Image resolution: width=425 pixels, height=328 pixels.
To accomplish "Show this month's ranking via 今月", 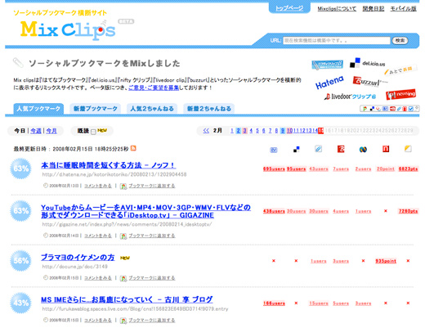I will 51,131.
